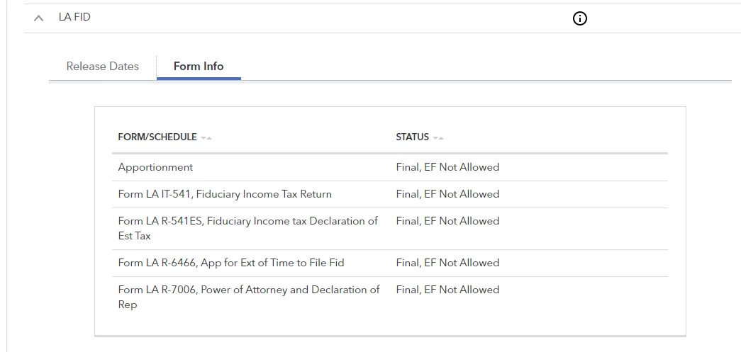Screen dimensions: 741x352
Task: Collapse the LA FID section chevron
Action: coord(39,18)
